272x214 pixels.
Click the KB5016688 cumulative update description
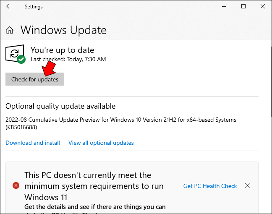coord(121,123)
